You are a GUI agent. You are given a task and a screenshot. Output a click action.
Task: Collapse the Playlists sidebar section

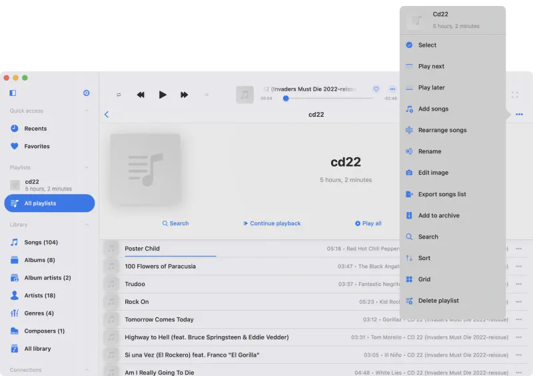tap(87, 167)
